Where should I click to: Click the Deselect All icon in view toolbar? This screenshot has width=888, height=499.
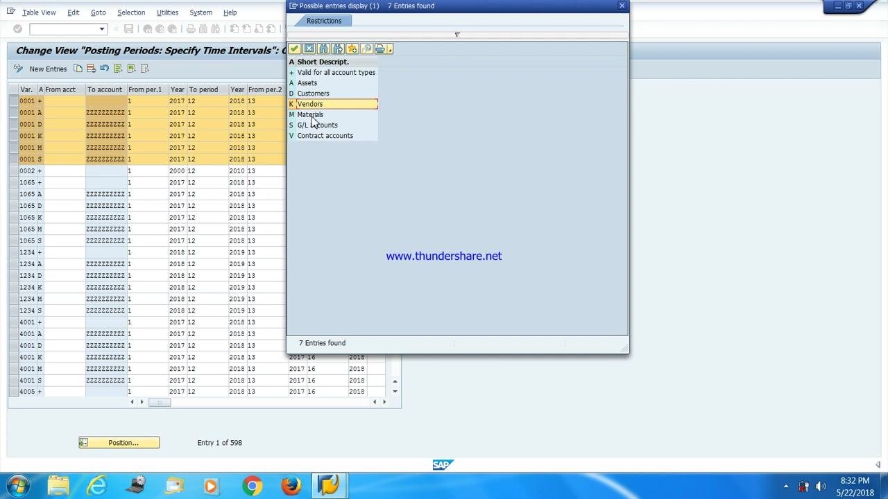point(144,69)
